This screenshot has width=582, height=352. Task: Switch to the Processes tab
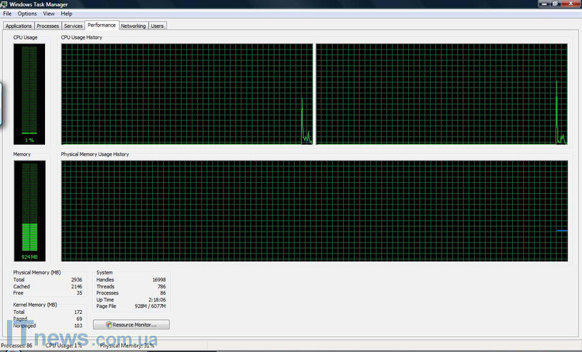(x=48, y=26)
